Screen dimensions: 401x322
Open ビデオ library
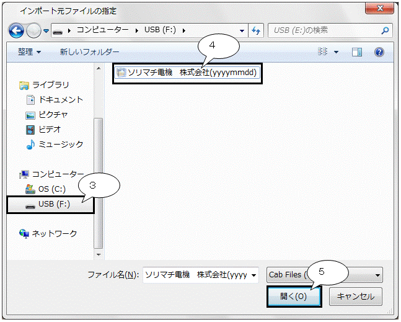click(x=50, y=130)
